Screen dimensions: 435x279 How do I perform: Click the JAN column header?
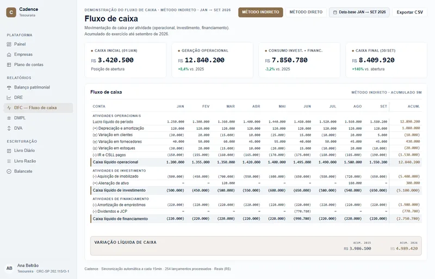point(181,106)
